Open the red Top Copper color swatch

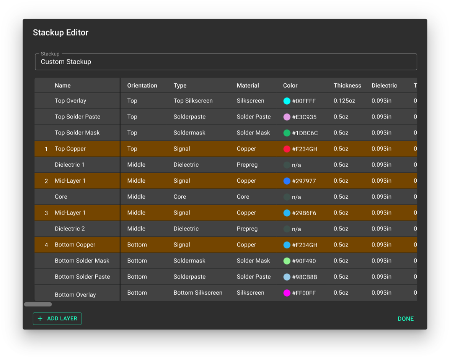pos(287,149)
